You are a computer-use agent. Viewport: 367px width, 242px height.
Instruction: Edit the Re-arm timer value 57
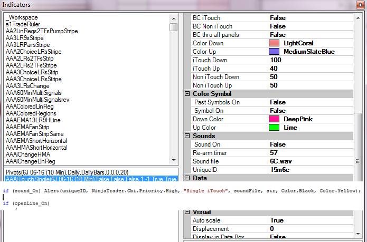coord(310,153)
